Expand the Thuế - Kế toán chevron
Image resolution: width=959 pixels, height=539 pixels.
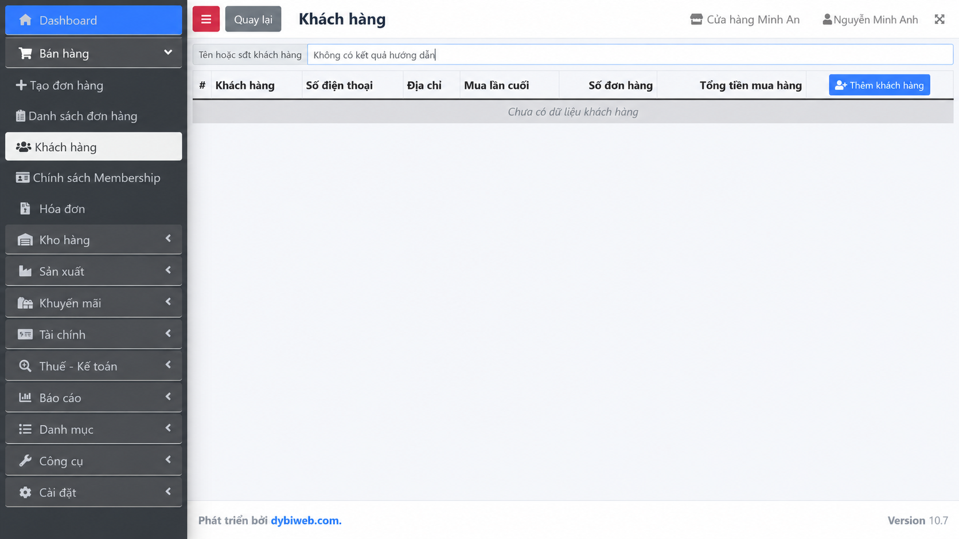pos(168,364)
